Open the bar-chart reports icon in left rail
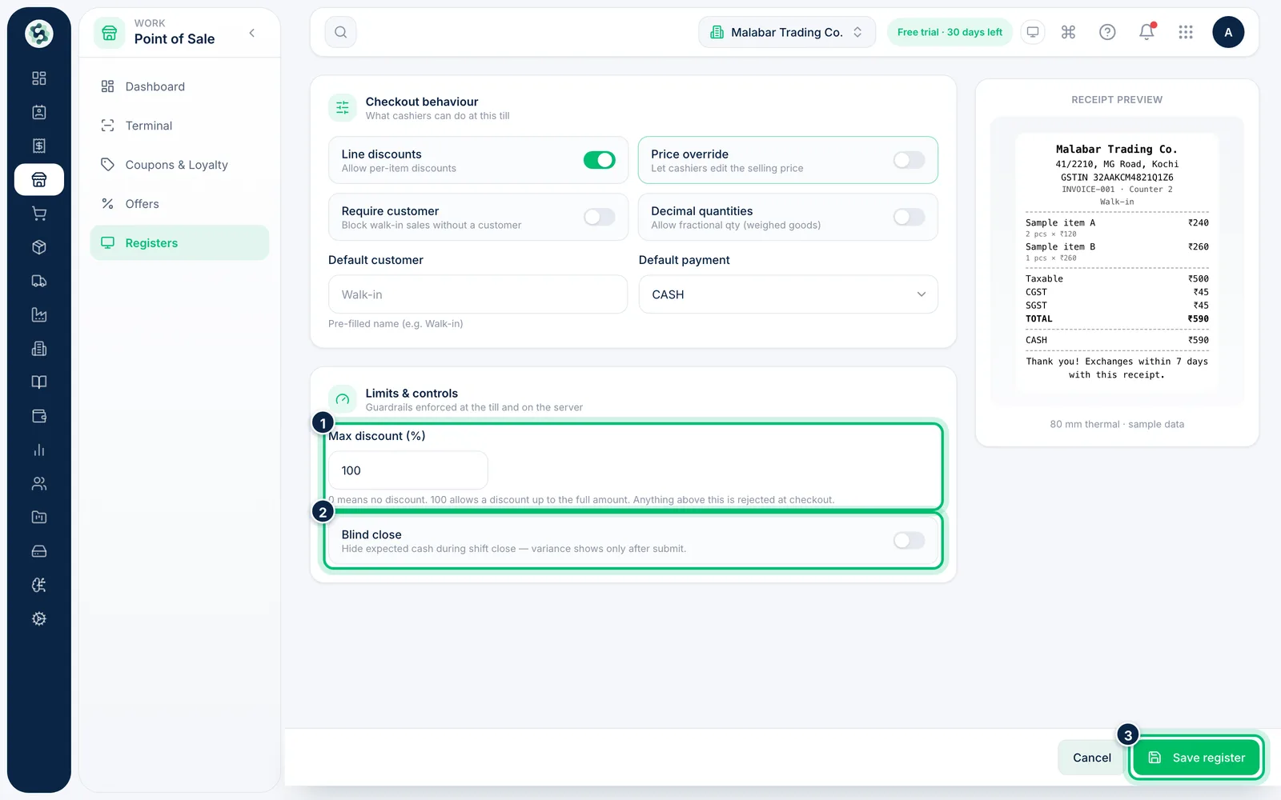Viewport: 1281px width, 800px height. [x=38, y=450]
